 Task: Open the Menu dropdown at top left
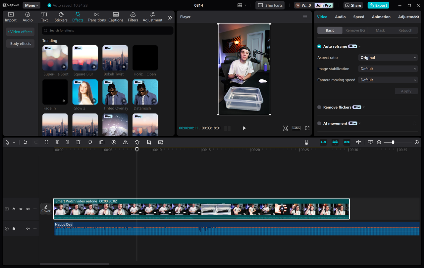[31, 5]
